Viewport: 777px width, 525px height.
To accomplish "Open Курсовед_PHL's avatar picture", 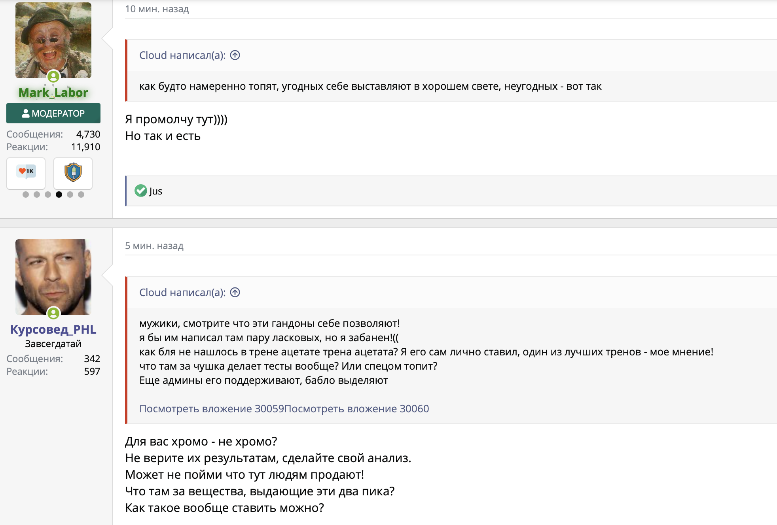I will [53, 276].
